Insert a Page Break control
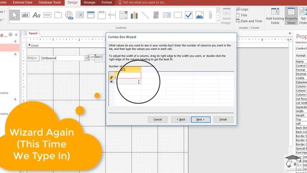Screen dimensions: 307x173 [x=112, y=15]
